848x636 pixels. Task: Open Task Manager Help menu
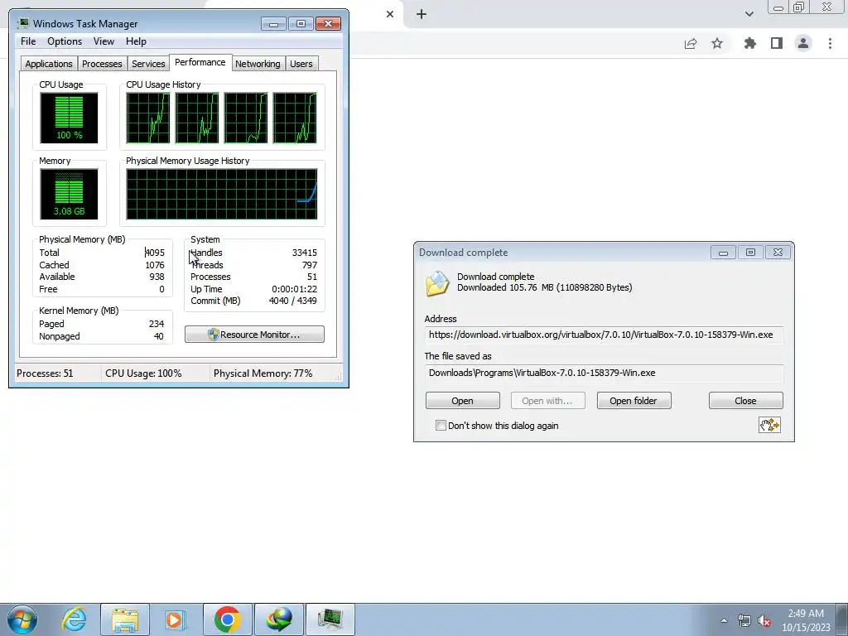(136, 41)
